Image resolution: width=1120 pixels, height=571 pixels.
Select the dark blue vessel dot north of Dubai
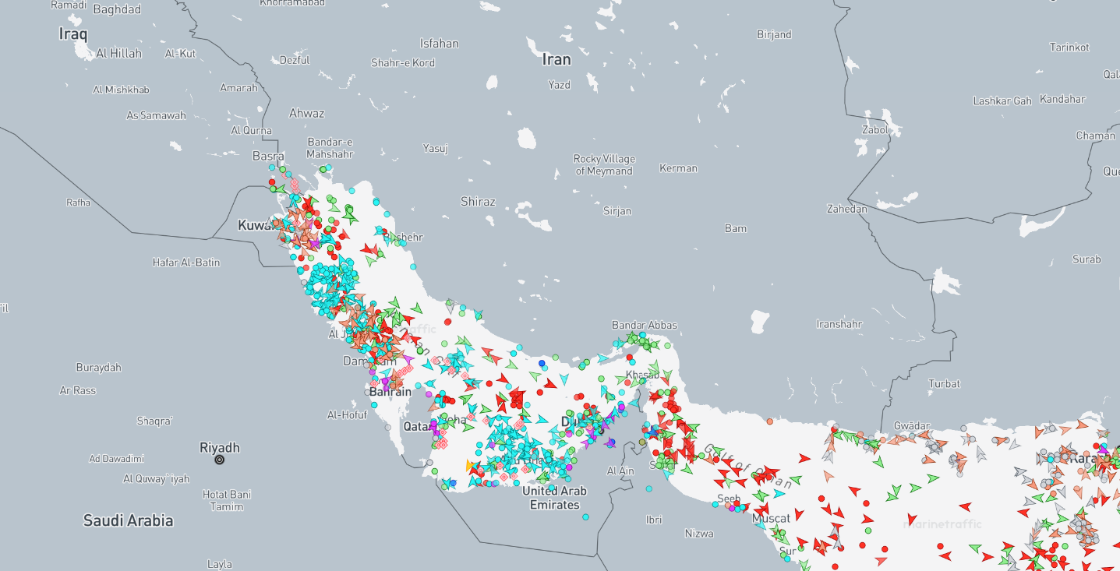(x=542, y=363)
